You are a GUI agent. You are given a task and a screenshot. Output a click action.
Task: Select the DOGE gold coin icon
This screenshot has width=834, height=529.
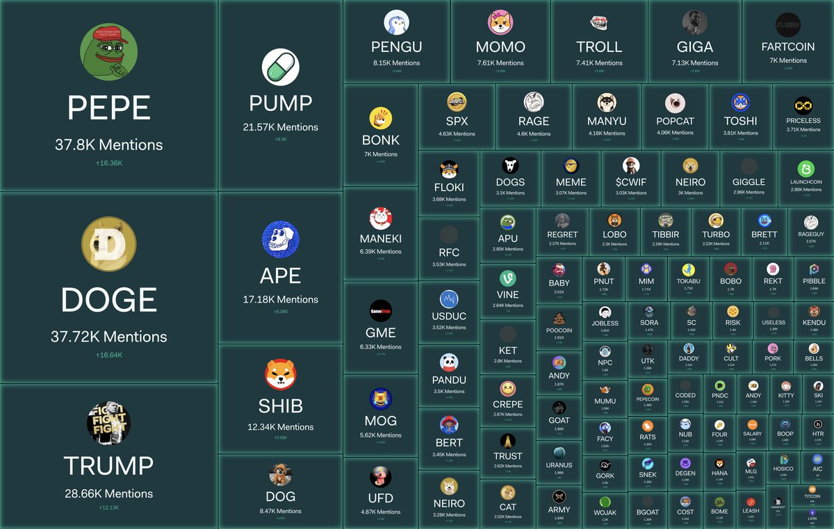109,244
